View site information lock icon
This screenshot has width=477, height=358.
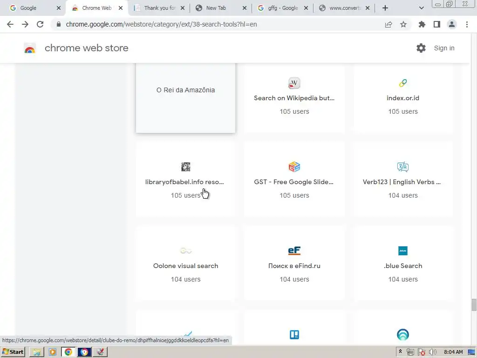59,24
